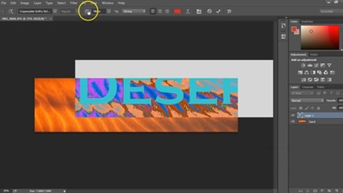This screenshot has height=193, width=343.
Task: Select center align text
Action: 160,11
